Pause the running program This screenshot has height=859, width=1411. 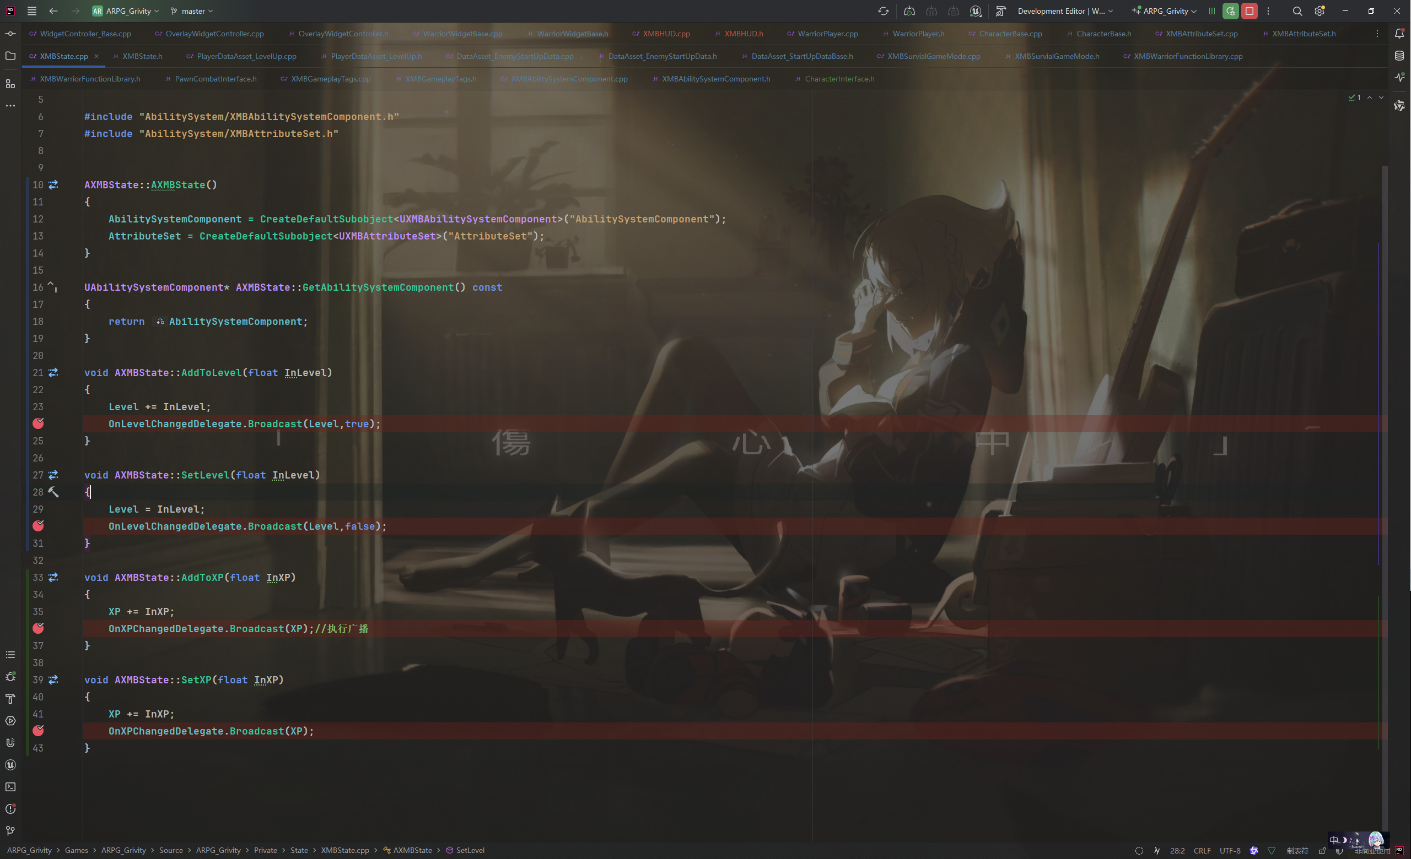pyautogui.click(x=1211, y=11)
